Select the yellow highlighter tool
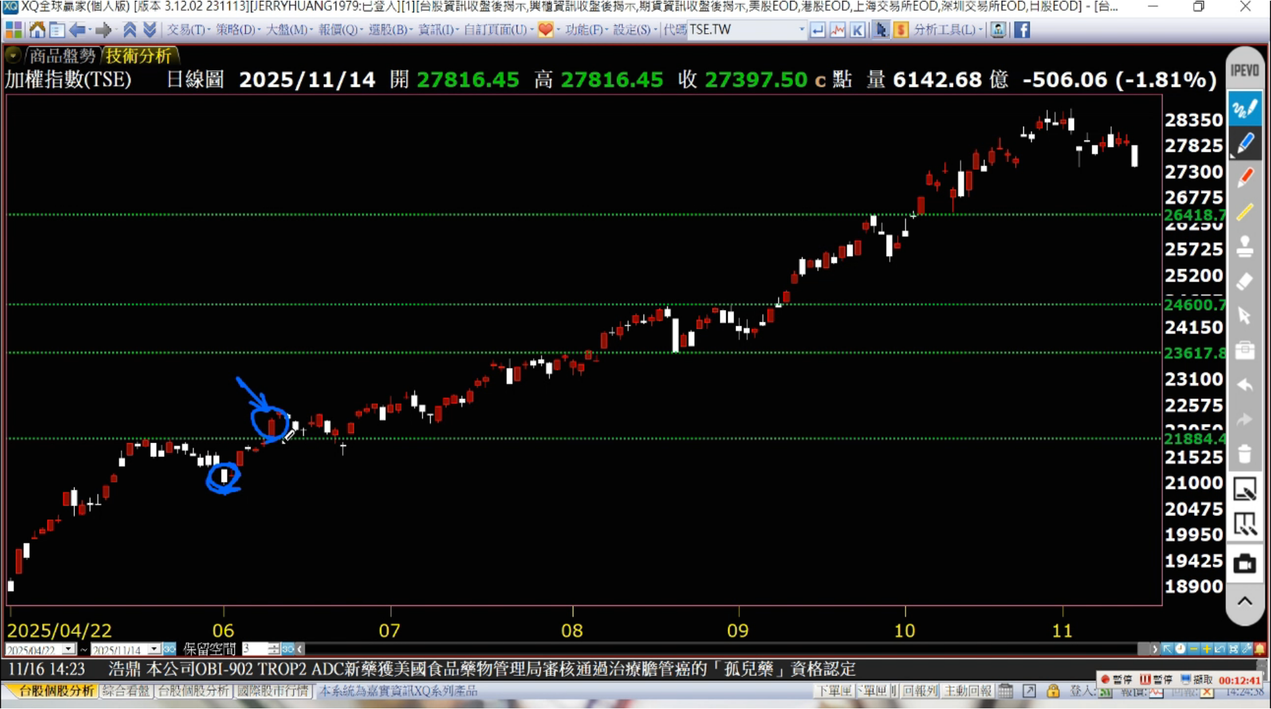The height and width of the screenshot is (709, 1271). (x=1245, y=212)
